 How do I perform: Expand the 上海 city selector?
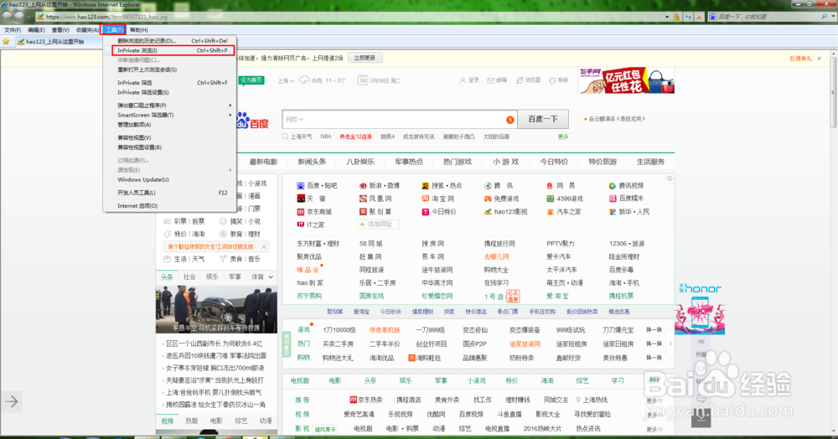(286, 81)
